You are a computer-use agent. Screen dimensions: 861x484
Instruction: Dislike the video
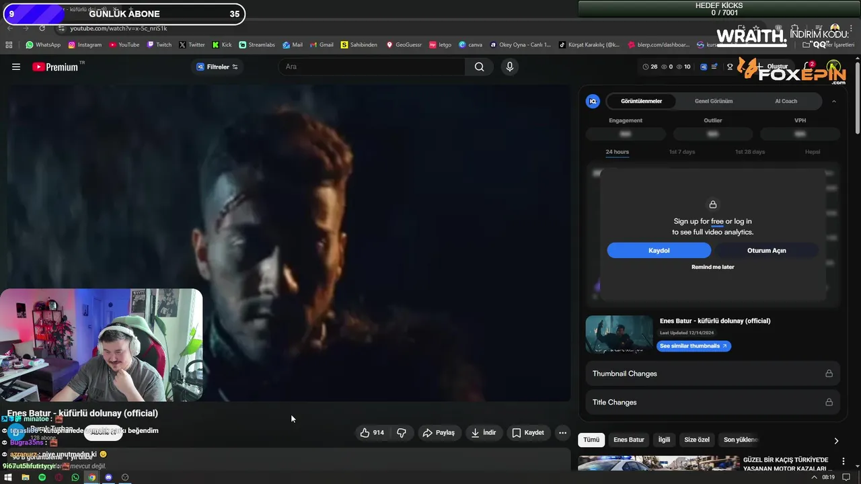[402, 433]
